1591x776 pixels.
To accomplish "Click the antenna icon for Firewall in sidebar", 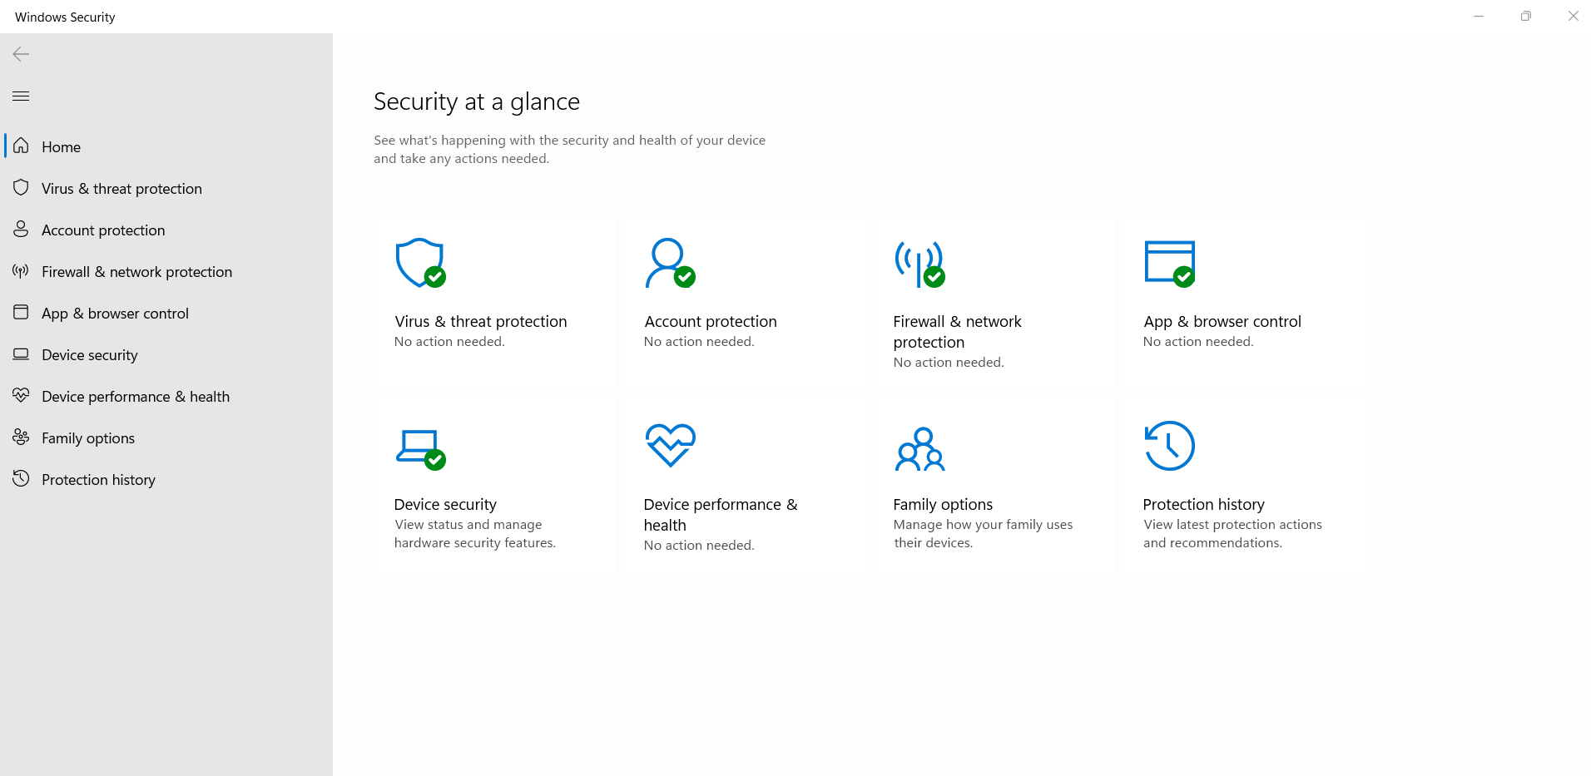I will (21, 270).
